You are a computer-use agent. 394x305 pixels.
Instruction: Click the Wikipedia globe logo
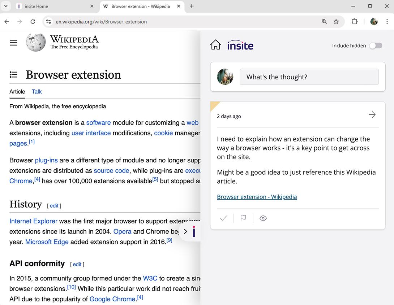(x=36, y=42)
